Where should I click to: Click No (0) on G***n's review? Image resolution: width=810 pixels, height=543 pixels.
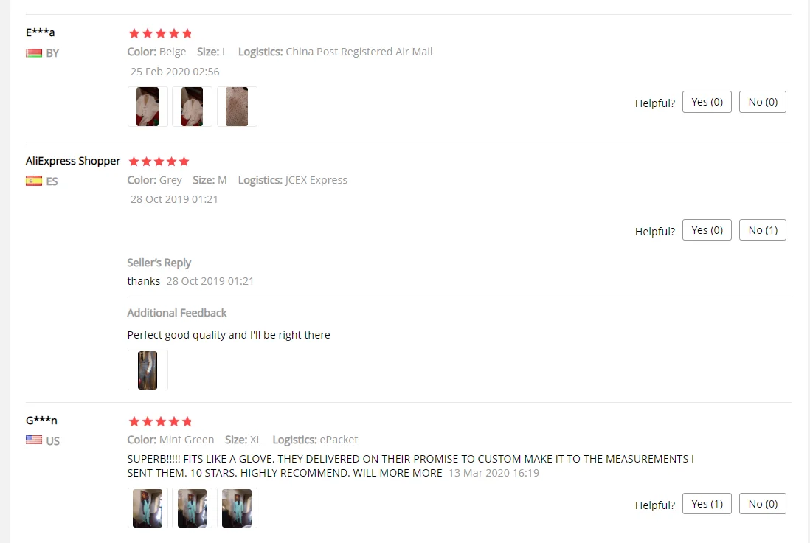click(x=763, y=504)
